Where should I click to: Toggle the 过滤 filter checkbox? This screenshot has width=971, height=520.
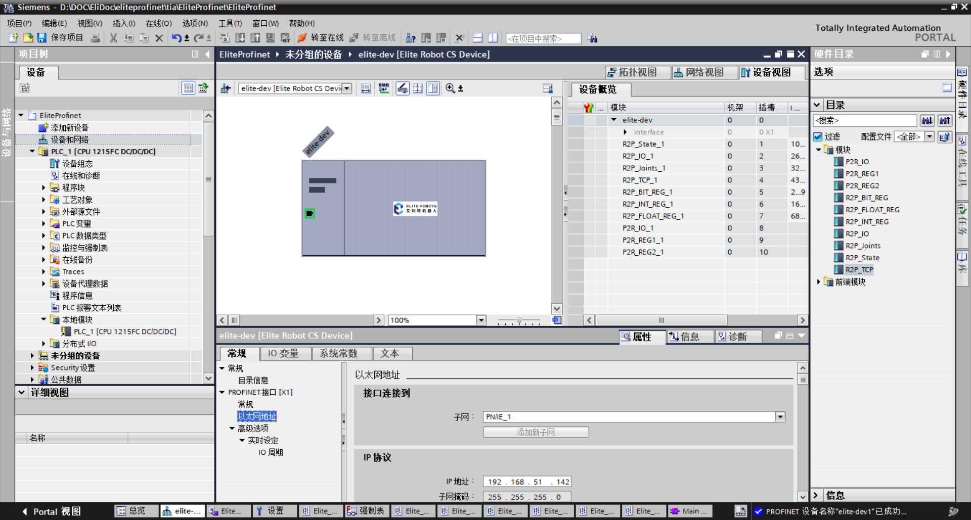click(x=818, y=136)
